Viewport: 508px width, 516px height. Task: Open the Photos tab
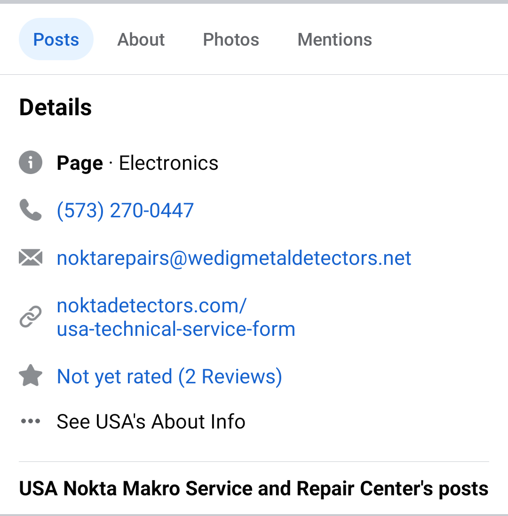(x=231, y=40)
